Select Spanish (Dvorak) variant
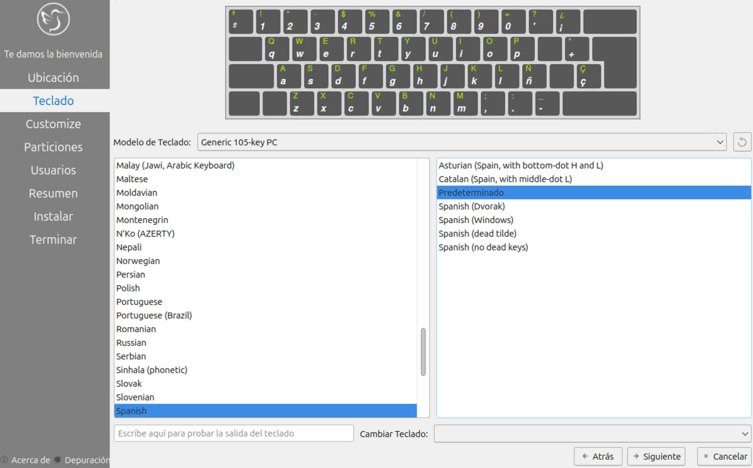This screenshot has width=753, height=468. coord(594,206)
